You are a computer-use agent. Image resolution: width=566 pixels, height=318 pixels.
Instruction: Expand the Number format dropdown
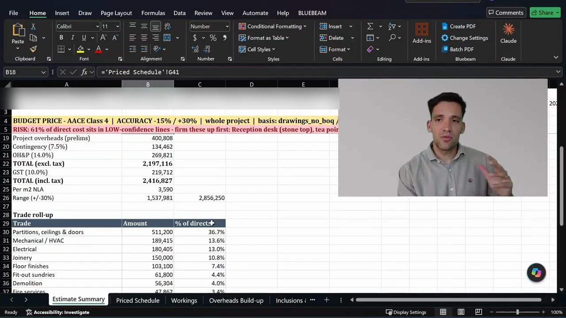coord(227,26)
